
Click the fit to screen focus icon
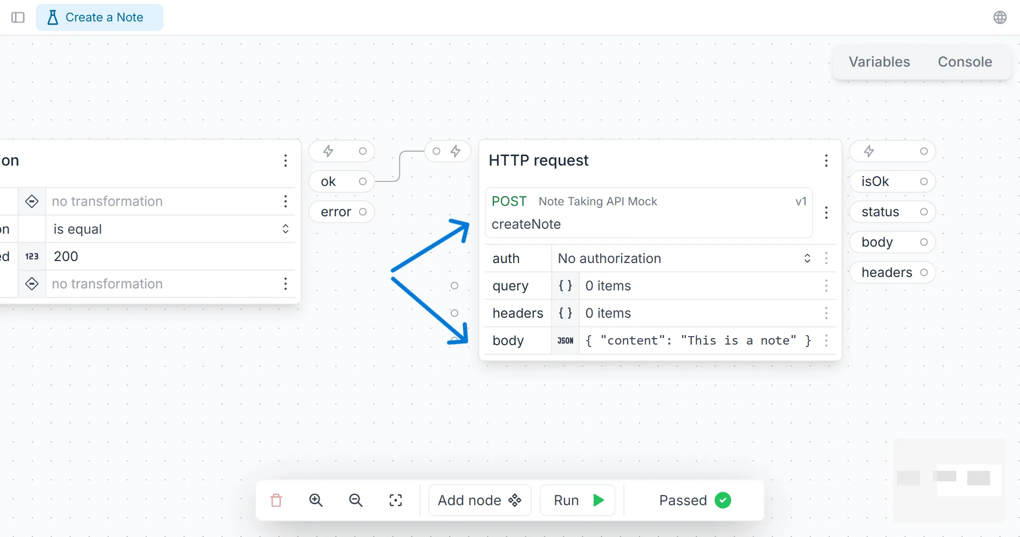coord(395,500)
